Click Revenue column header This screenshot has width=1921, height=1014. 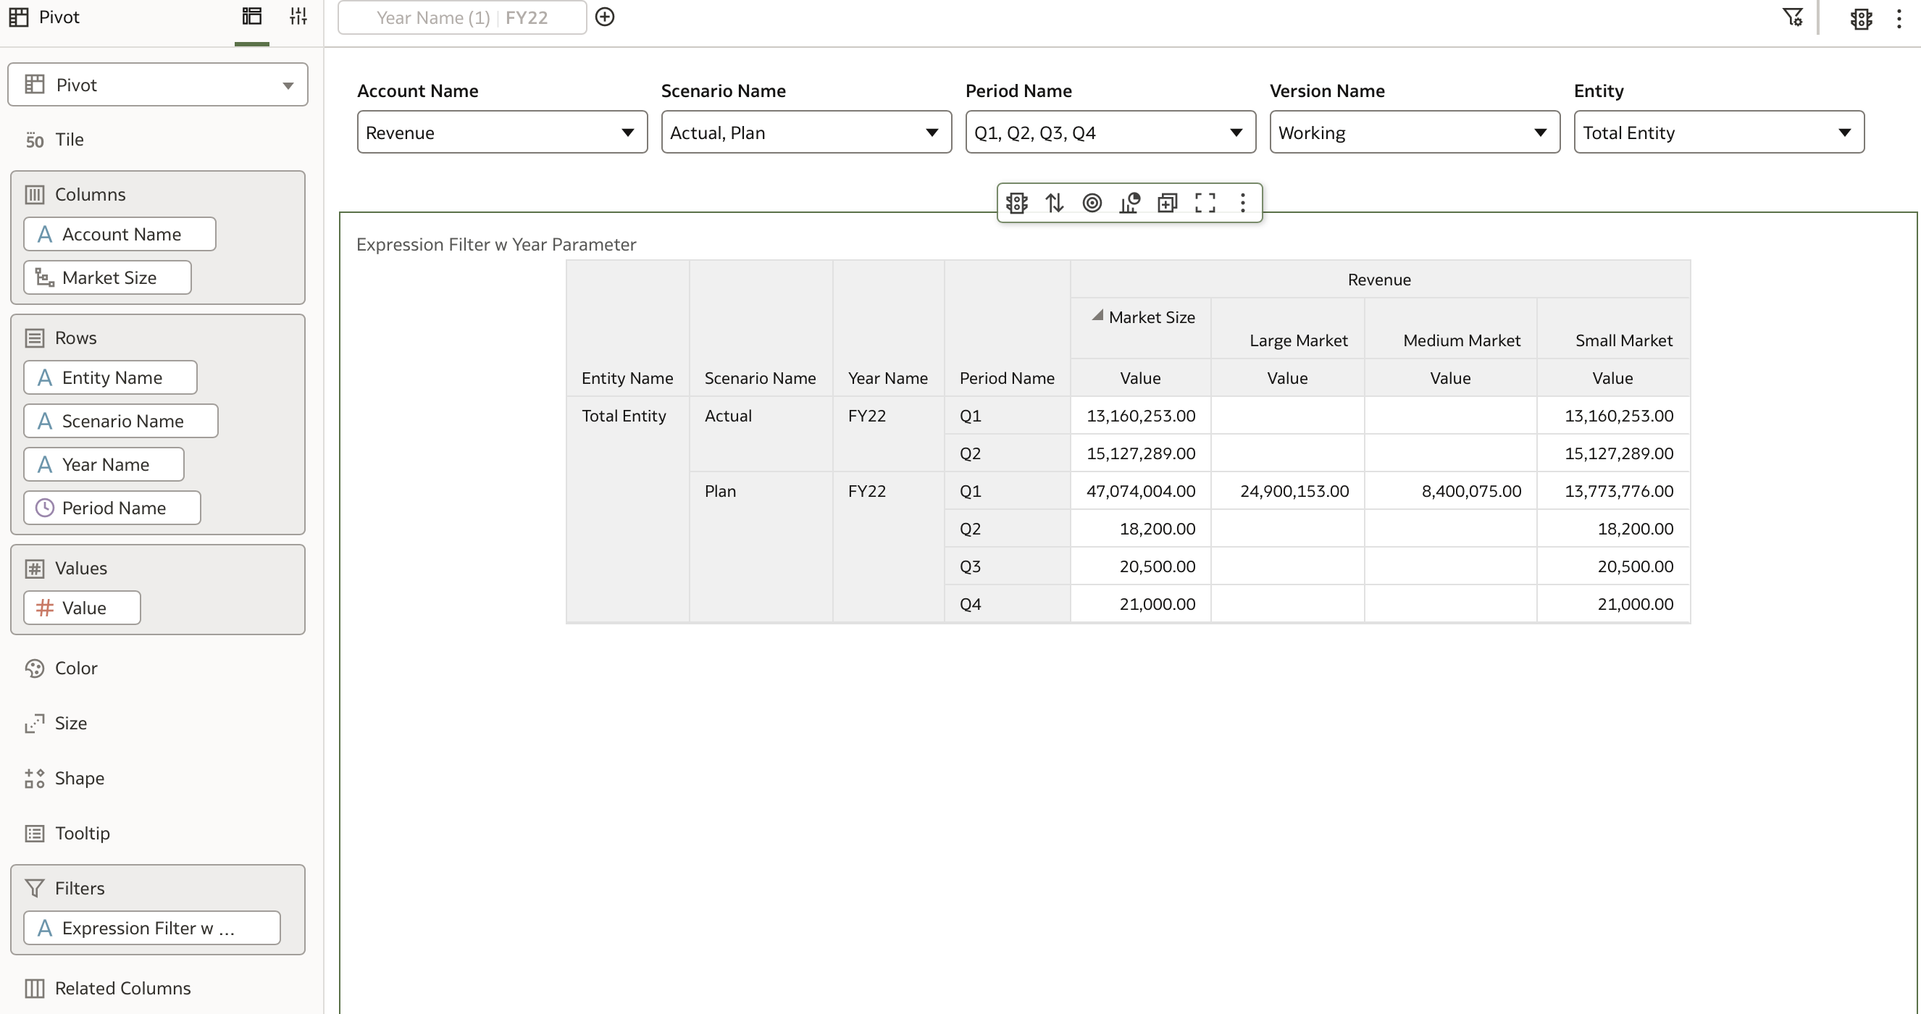1380,280
